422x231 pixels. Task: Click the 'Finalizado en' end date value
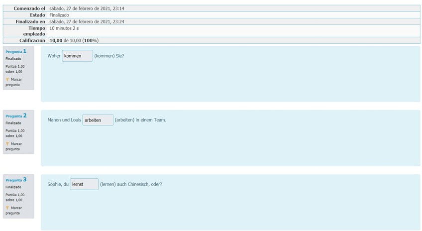[87, 21]
